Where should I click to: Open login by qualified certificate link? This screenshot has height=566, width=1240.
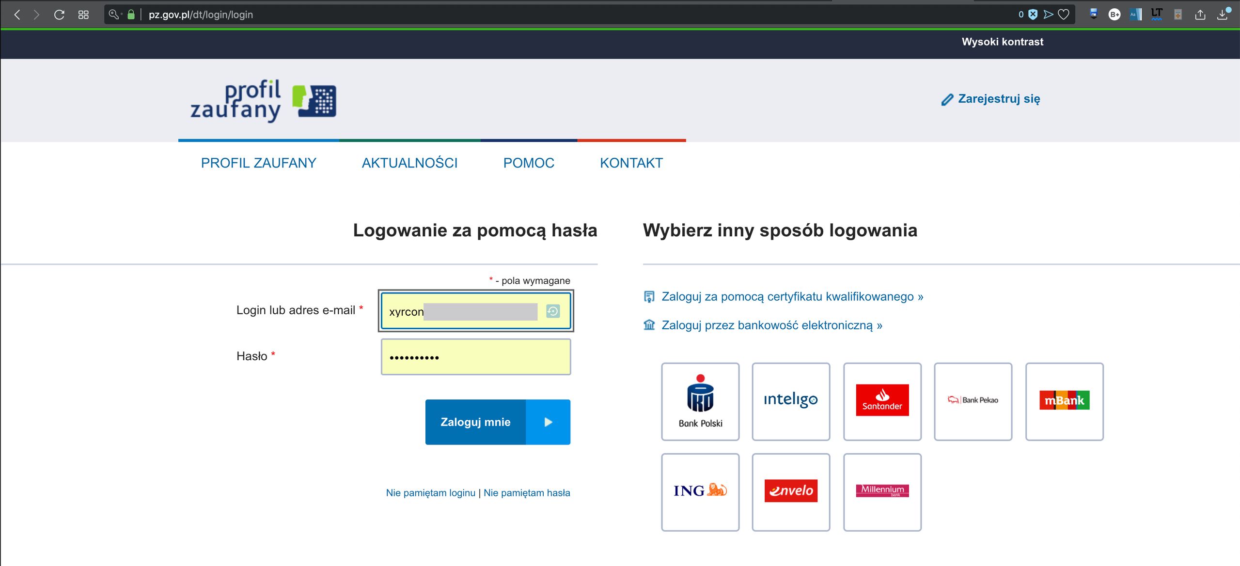point(792,296)
